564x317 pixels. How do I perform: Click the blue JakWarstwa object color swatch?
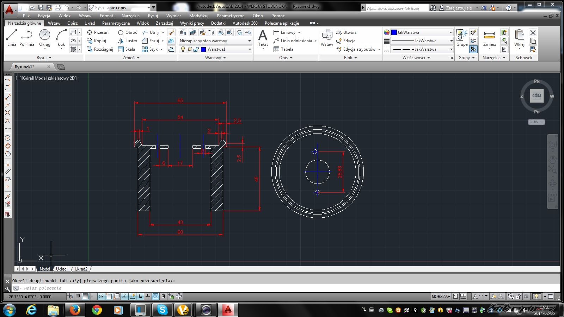(x=394, y=32)
